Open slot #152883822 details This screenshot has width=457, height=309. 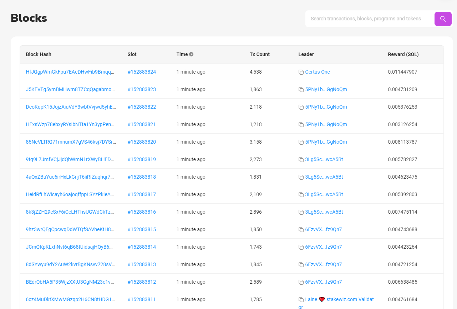[142, 107]
